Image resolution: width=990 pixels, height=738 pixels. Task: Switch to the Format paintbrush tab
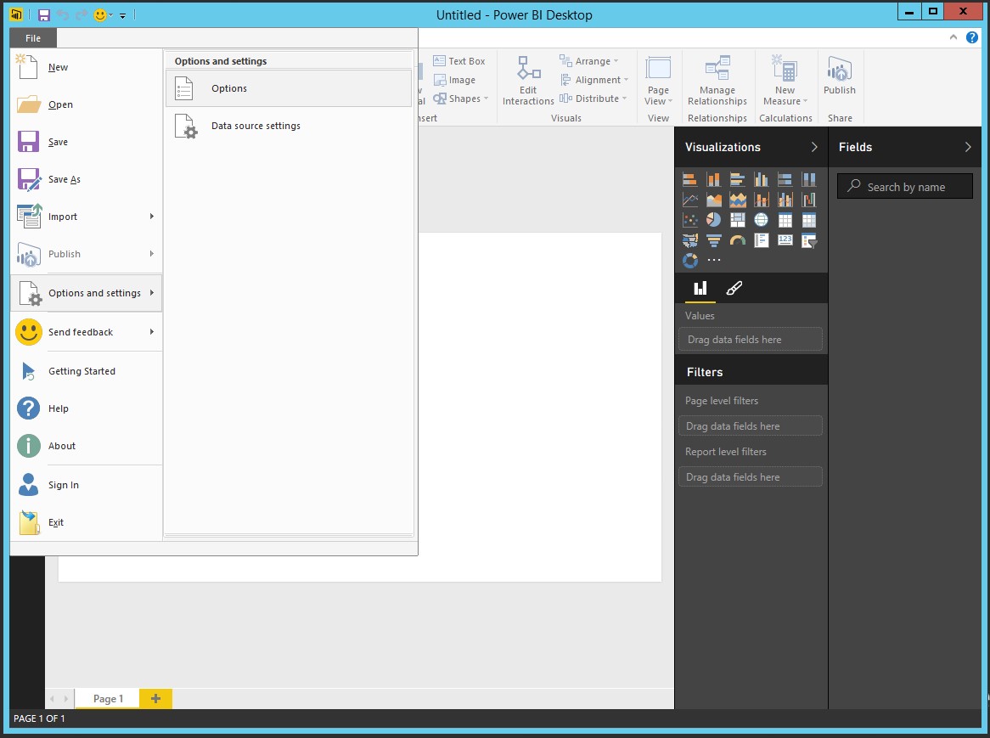coord(734,289)
